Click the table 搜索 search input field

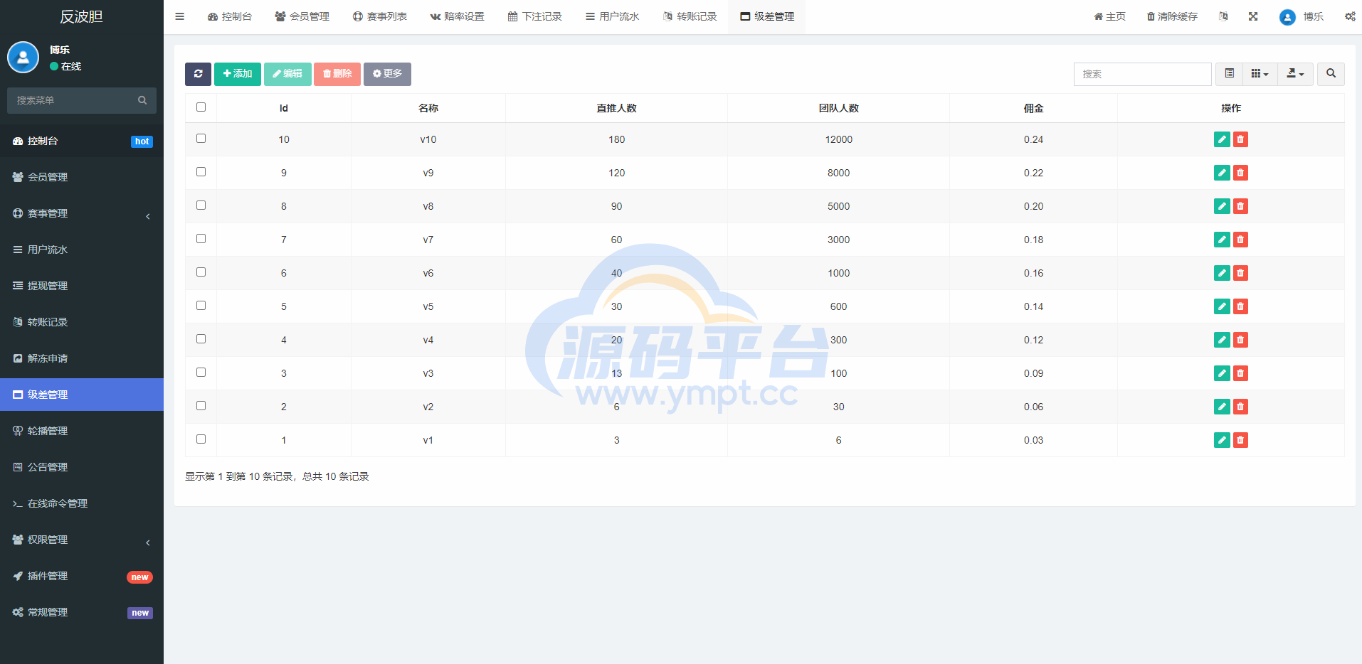point(1142,74)
